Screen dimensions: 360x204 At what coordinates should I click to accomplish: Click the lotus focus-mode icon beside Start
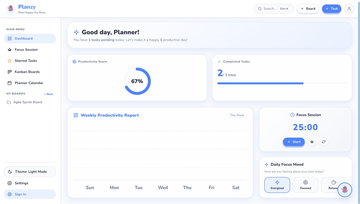pos(312,142)
